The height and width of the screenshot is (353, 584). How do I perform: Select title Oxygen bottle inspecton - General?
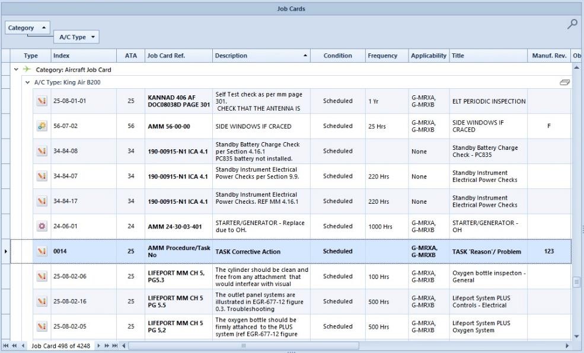(x=489, y=277)
